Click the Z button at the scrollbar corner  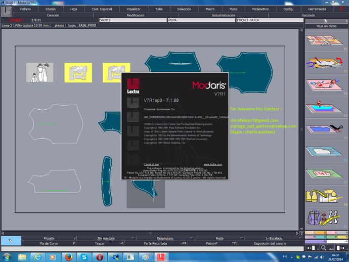point(301,233)
